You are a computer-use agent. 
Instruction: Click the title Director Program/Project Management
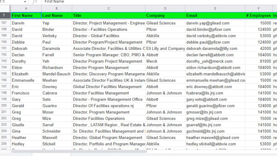[x=109, y=42]
